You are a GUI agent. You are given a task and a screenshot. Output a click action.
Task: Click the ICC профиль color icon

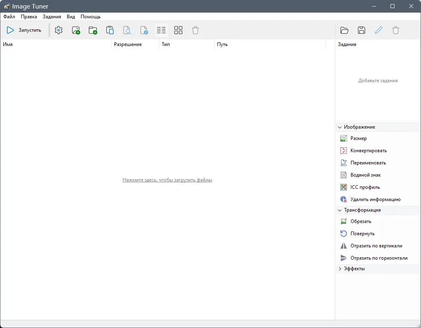343,187
